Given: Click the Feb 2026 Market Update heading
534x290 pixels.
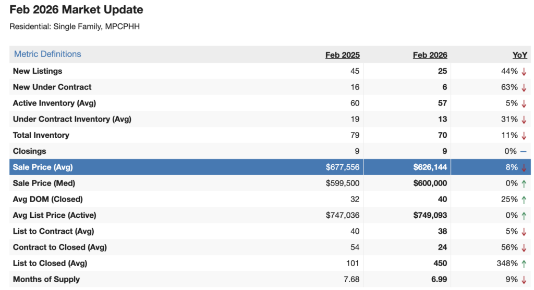Looking at the screenshot, I should pyautogui.click(x=76, y=10).
